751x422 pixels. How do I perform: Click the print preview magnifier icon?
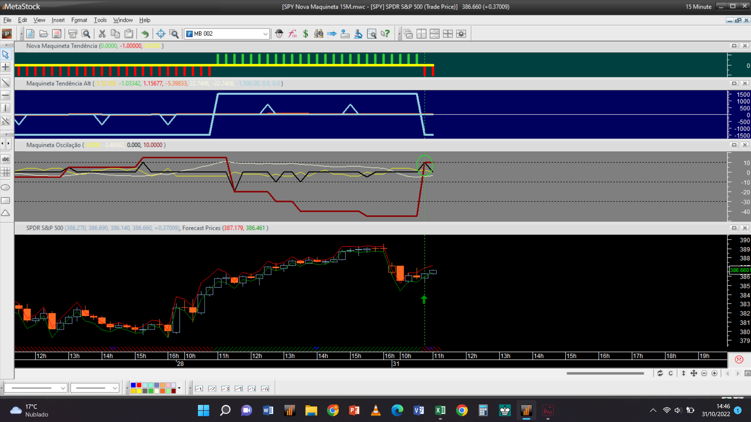86,34
